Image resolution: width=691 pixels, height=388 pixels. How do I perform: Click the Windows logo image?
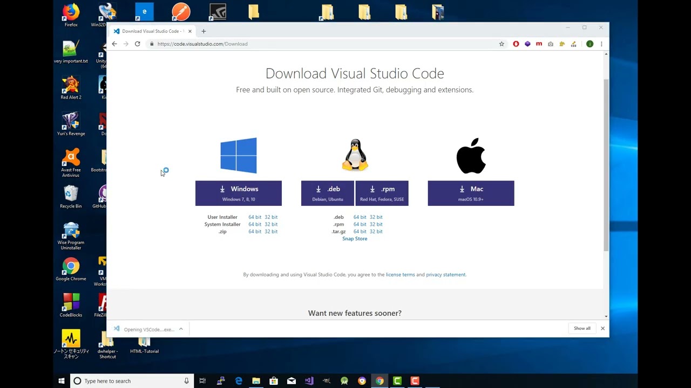[x=239, y=155]
